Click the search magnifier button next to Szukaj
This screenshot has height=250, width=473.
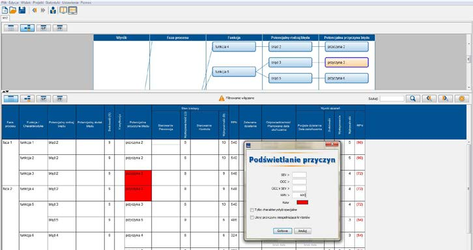coord(413,98)
